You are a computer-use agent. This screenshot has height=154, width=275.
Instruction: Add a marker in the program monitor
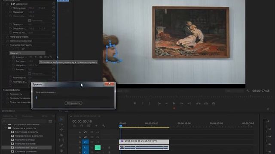134,104
